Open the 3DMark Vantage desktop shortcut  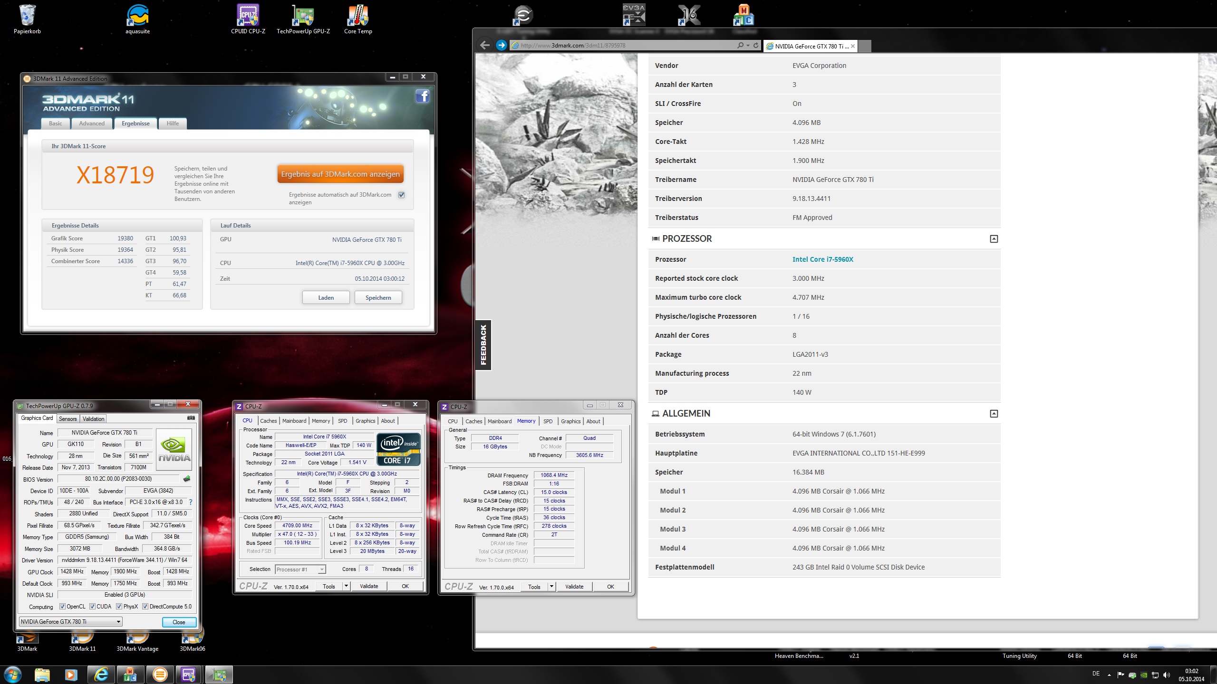coord(137,641)
